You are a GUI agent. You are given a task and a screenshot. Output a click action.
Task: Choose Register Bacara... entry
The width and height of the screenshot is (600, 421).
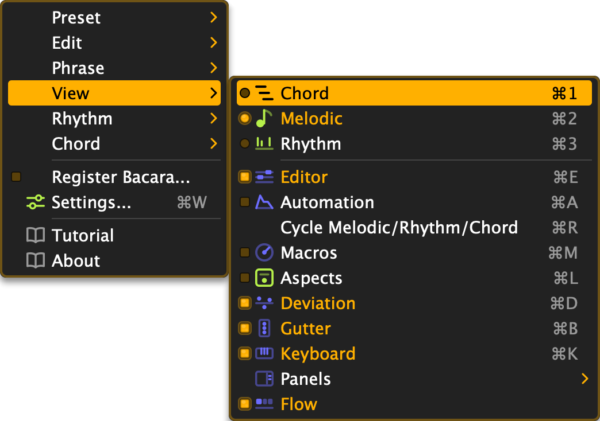[x=114, y=177]
